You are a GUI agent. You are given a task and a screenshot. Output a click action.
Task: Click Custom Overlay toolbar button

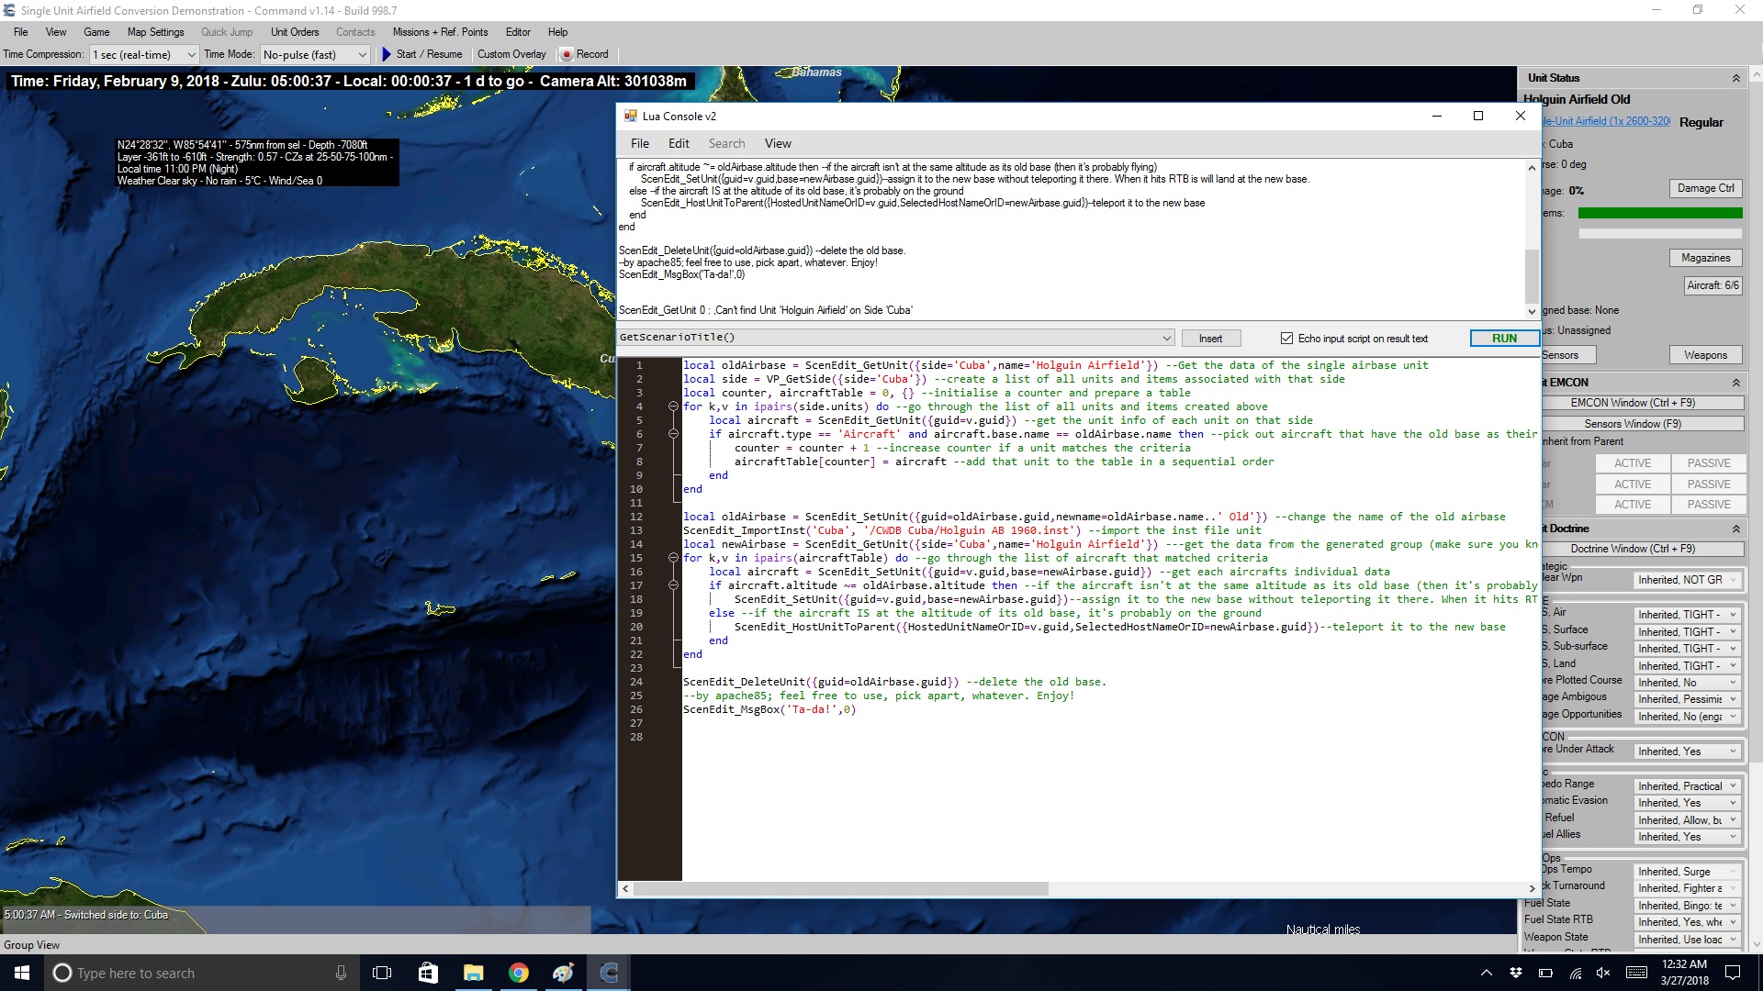[x=511, y=54]
